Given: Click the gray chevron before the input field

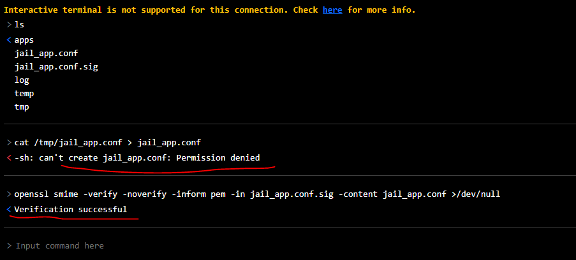Looking at the screenshot, I should point(8,245).
